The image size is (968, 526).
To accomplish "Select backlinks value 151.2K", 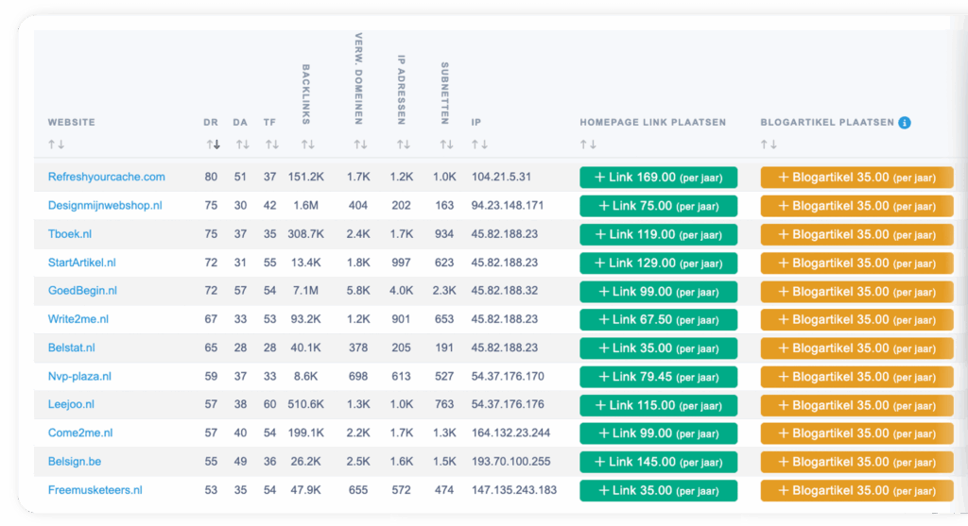I will tap(305, 177).
